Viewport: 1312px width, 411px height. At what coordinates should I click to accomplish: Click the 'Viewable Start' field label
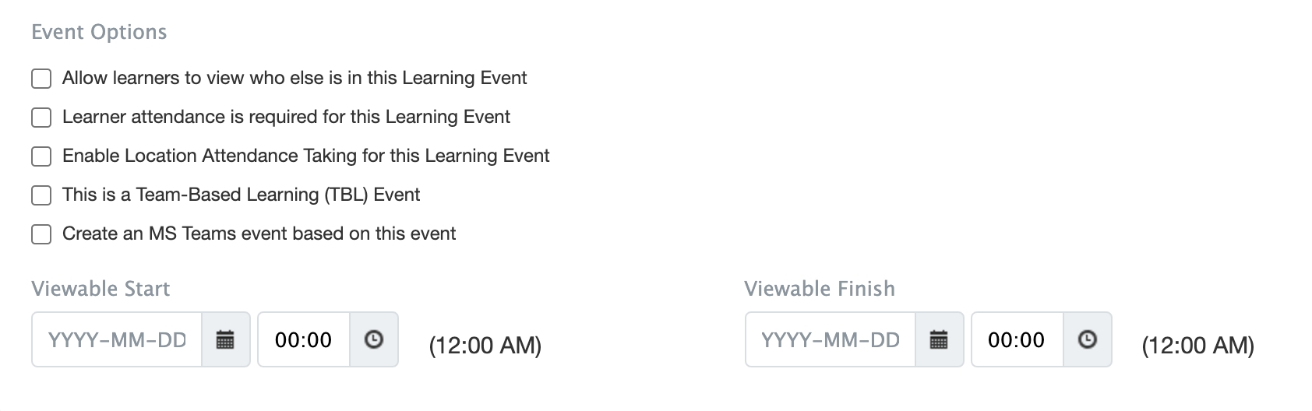[101, 289]
